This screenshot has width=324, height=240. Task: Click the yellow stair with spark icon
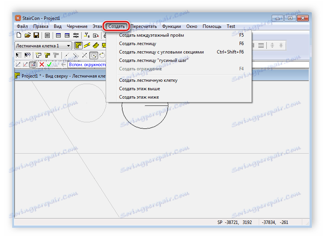click(x=47, y=55)
